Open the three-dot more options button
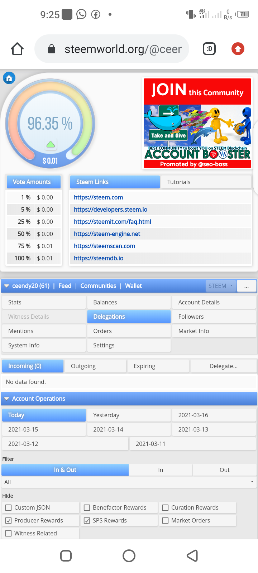The height and width of the screenshot is (573, 258). coord(246,286)
